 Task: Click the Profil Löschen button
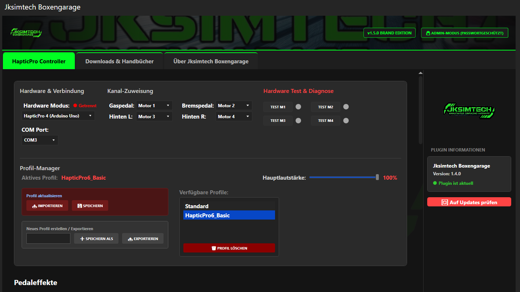pos(229,248)
